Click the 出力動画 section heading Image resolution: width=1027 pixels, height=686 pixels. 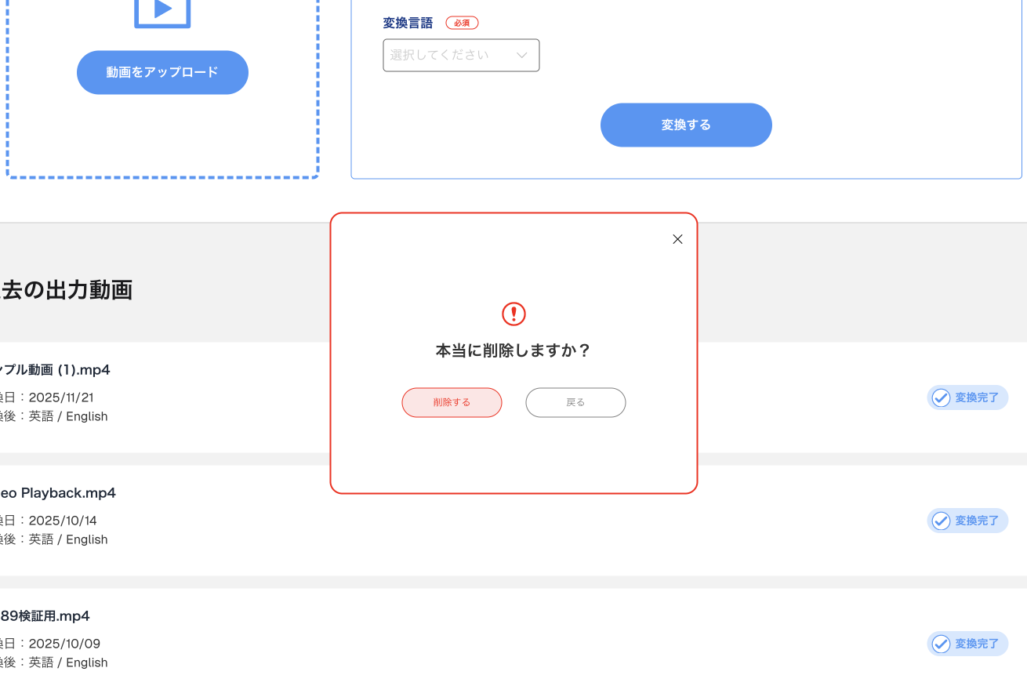(67, 290)
